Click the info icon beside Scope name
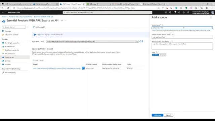 point(163,25)
